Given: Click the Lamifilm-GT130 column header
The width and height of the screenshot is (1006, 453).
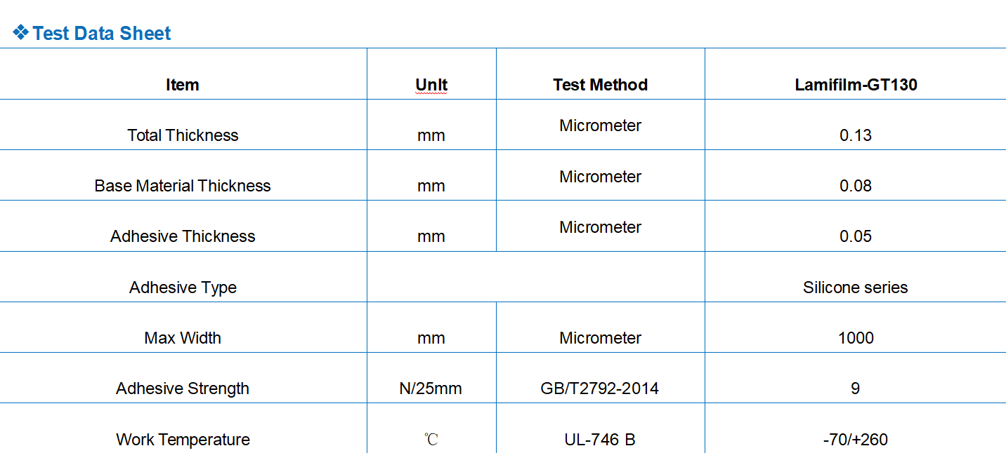Looking at the screenshot, I should [856, 85].
